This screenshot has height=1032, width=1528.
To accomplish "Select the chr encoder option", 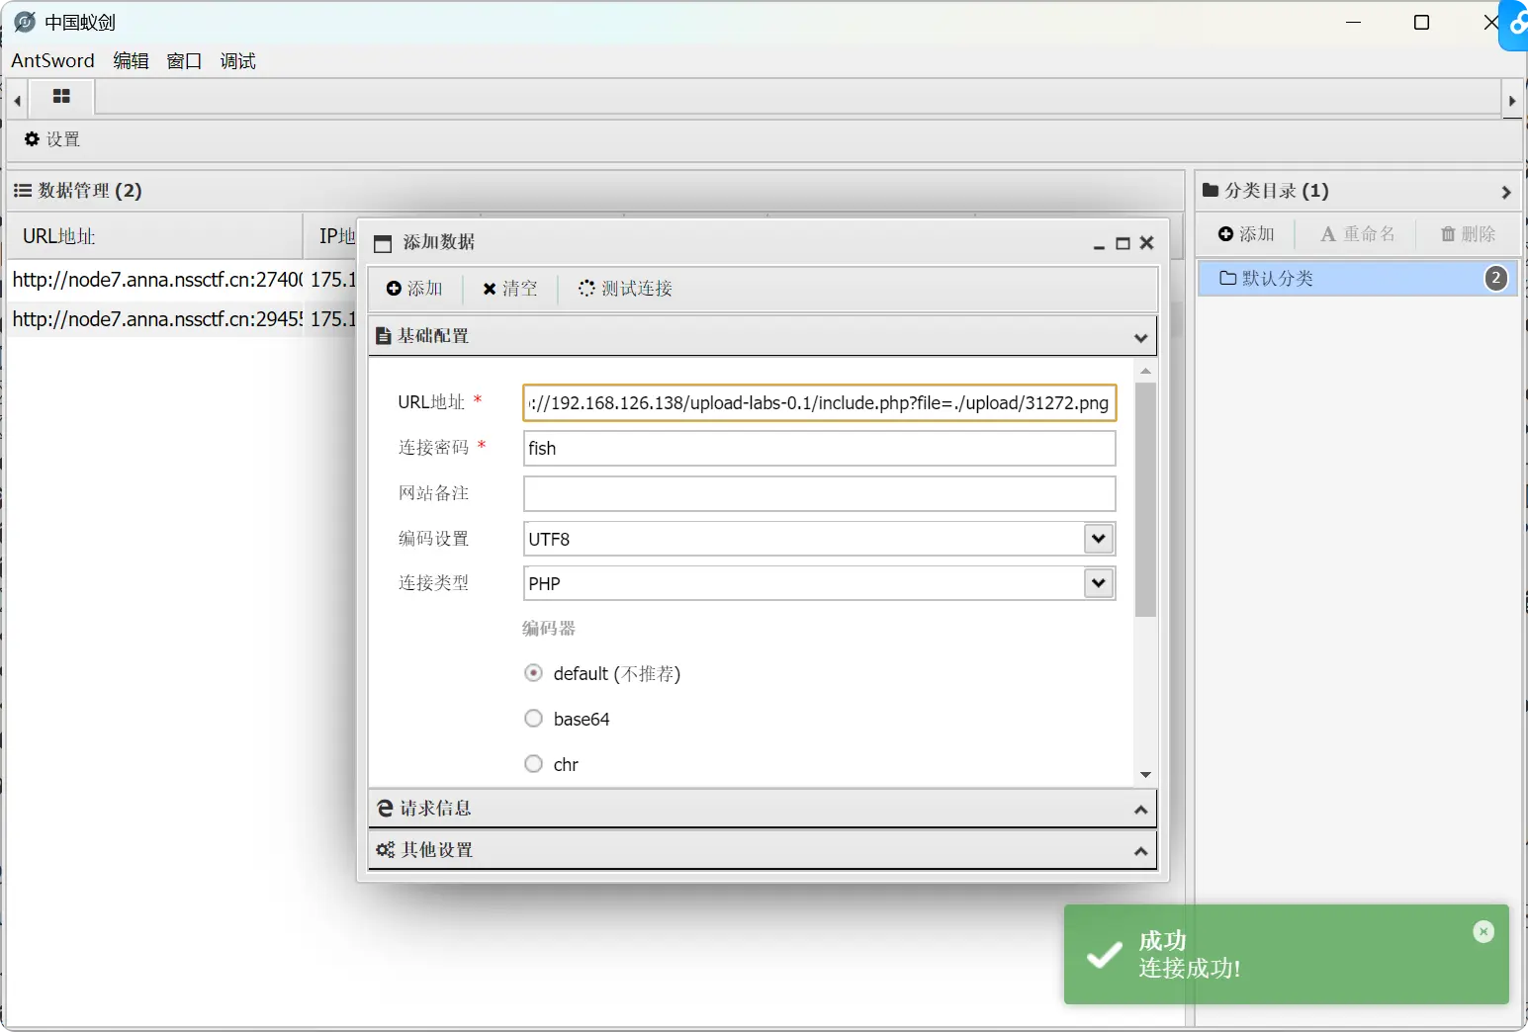I will pyautogui.click(x=533, y=764).
